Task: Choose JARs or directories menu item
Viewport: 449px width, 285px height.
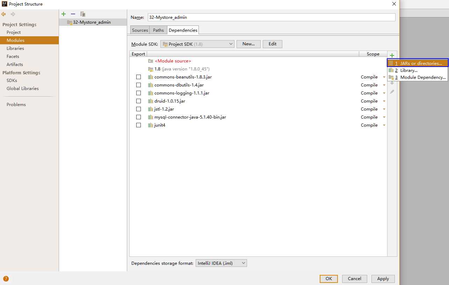Action: [x=418, y=63]
